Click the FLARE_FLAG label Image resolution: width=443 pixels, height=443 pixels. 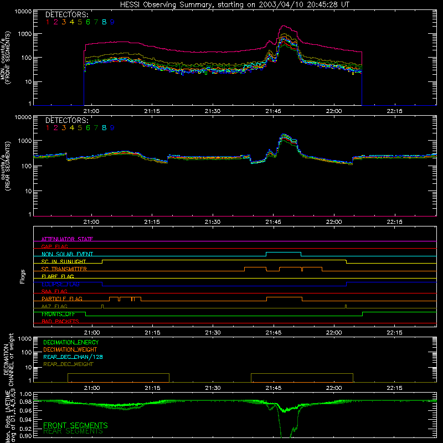[58, 276]
